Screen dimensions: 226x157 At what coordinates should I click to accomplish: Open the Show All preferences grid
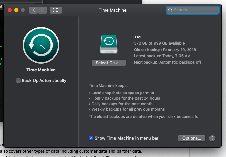56,10
